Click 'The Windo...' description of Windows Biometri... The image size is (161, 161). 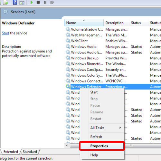(x=116, y=64)
